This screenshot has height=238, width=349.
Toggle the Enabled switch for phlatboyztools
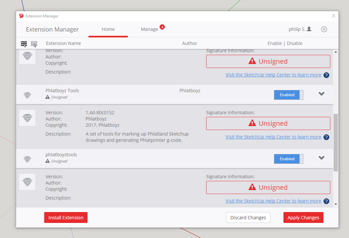288,159
